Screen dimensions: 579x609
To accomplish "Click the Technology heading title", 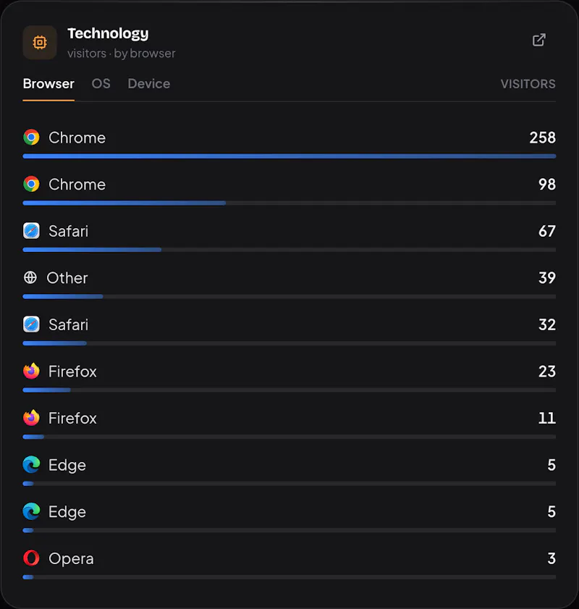I will [x=108, y=33].
